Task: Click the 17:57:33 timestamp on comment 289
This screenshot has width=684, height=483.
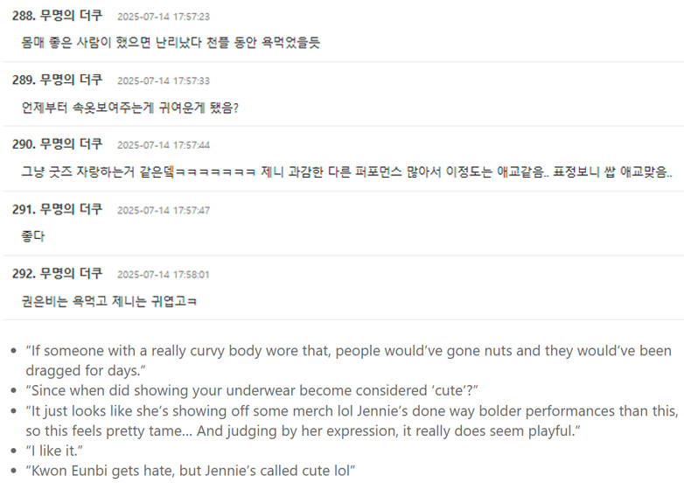Action: pos(163,81)
